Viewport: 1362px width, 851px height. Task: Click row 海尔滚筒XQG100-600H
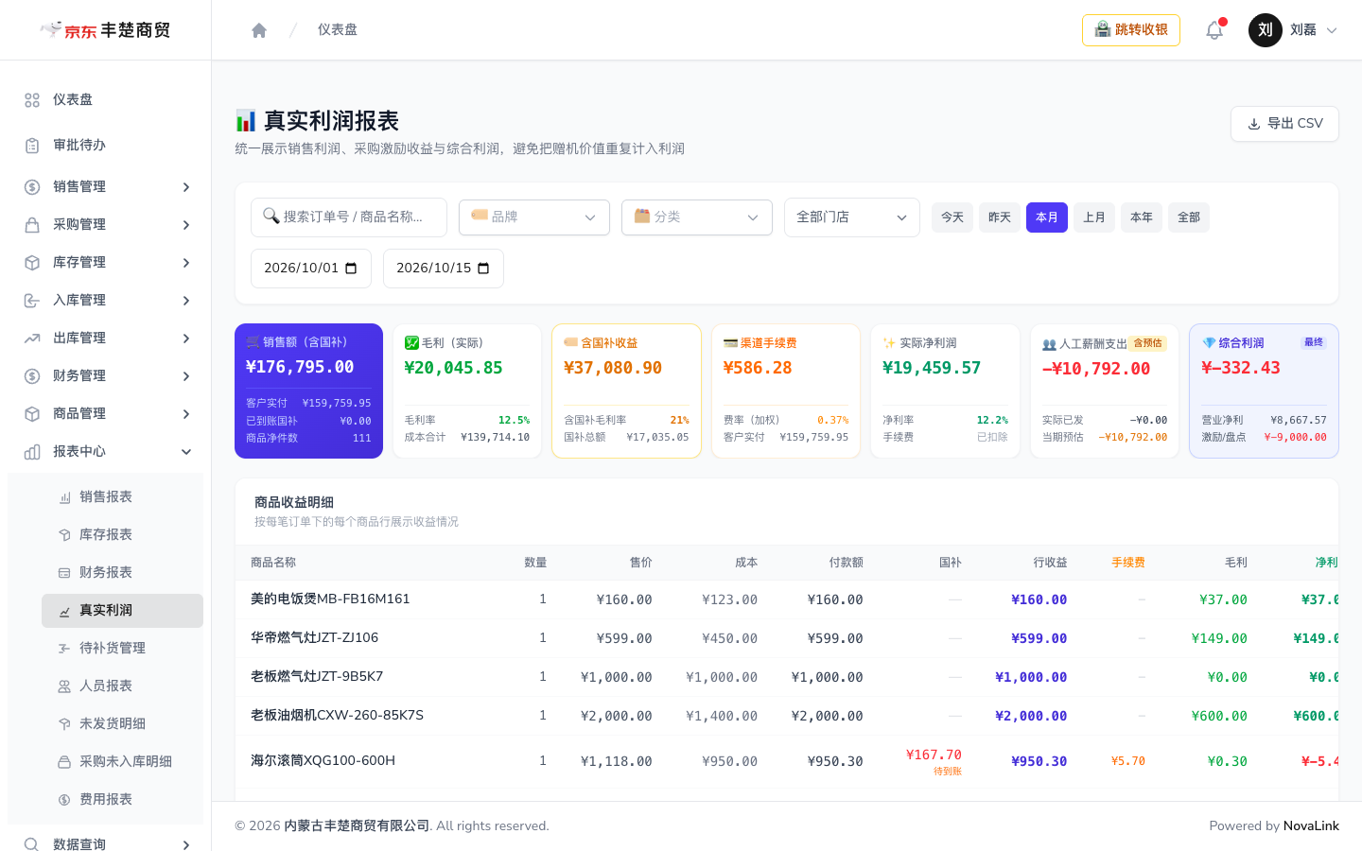click(x=787, y=761)
